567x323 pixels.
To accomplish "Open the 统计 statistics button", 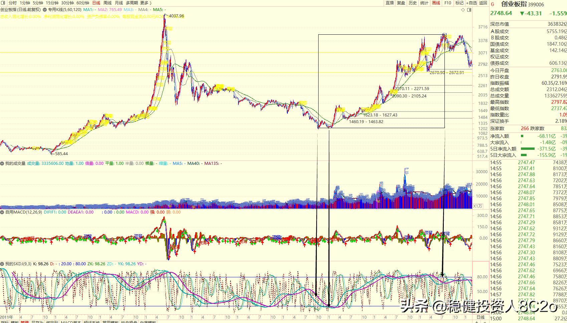I will point(424,3).
